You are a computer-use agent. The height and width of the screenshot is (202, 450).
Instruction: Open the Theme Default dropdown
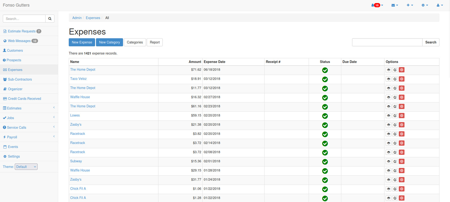coord(26,167)
